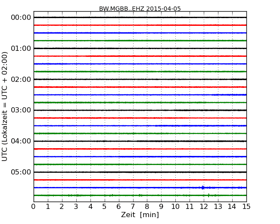
Task: Click x-axis tick label 11
Action: click(x=190, y=207)
